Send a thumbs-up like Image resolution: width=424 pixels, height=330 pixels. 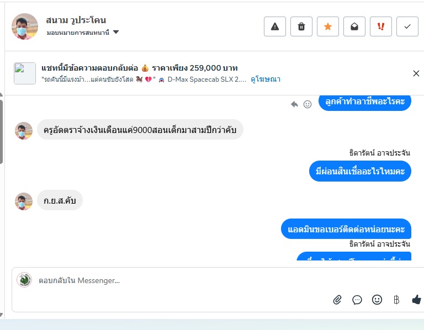pyautogui.click(x=416, y=300)
